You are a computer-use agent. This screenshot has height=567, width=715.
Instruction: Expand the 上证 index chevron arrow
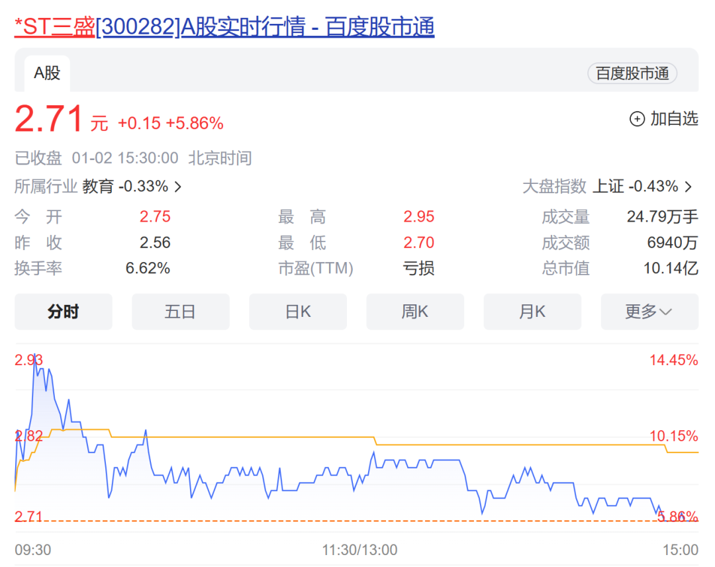tap(688, 187)
